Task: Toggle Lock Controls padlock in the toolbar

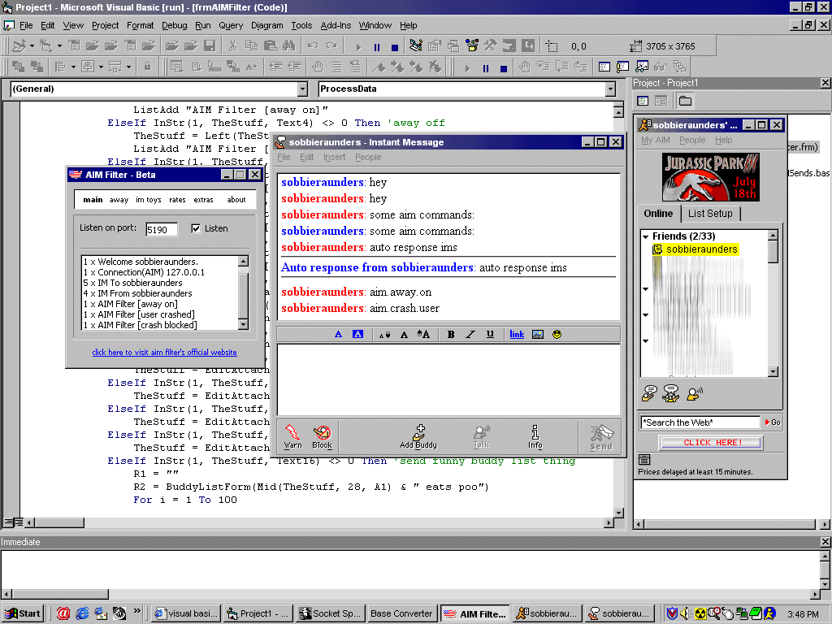Action: coord(148,67)
